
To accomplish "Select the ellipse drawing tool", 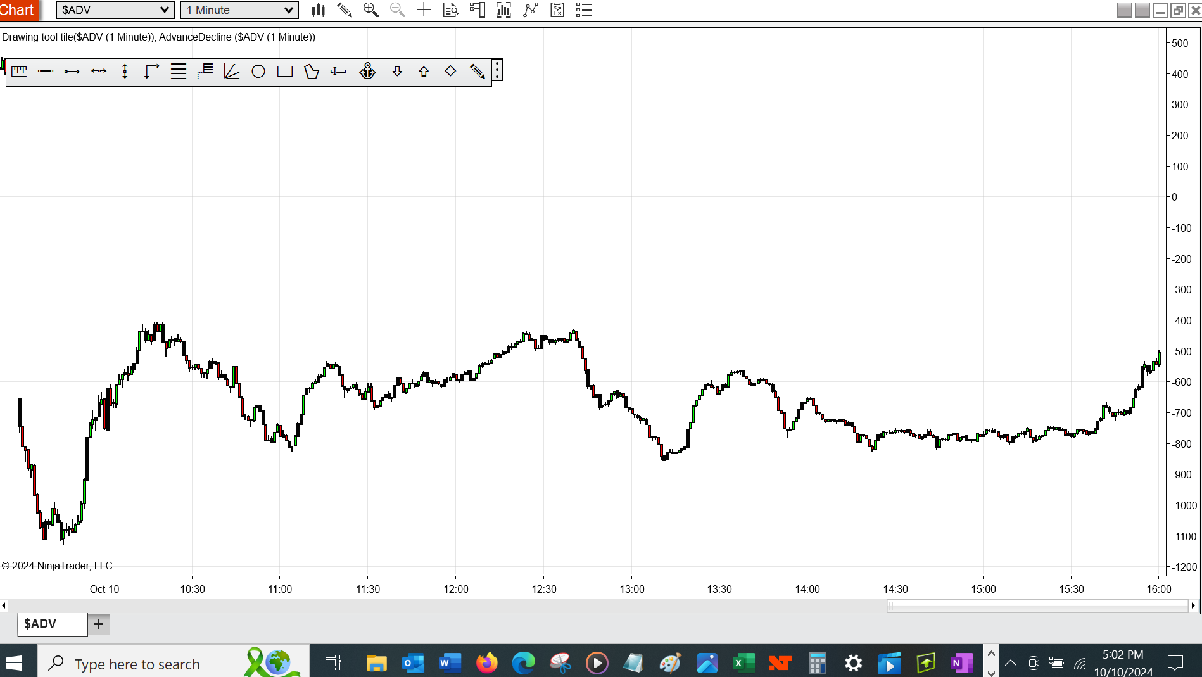I will (258, 71).
